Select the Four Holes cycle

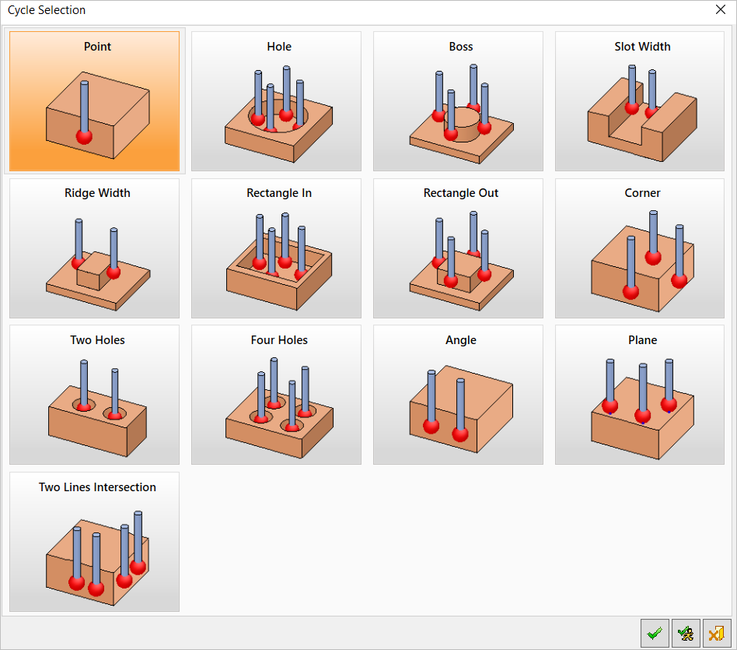(x=277, y=395)
